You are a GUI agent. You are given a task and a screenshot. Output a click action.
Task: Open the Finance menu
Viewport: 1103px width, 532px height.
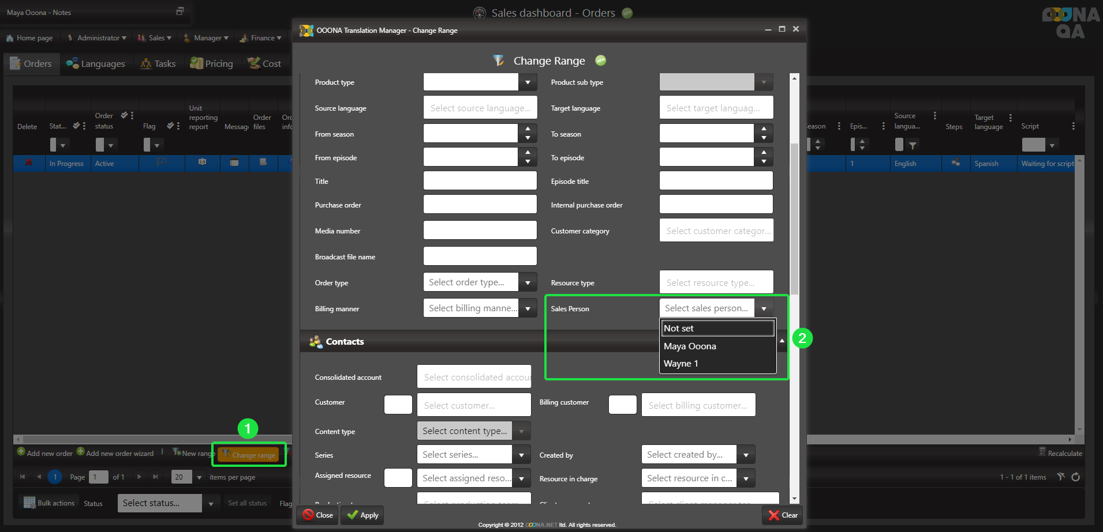(x=266, y=38)
